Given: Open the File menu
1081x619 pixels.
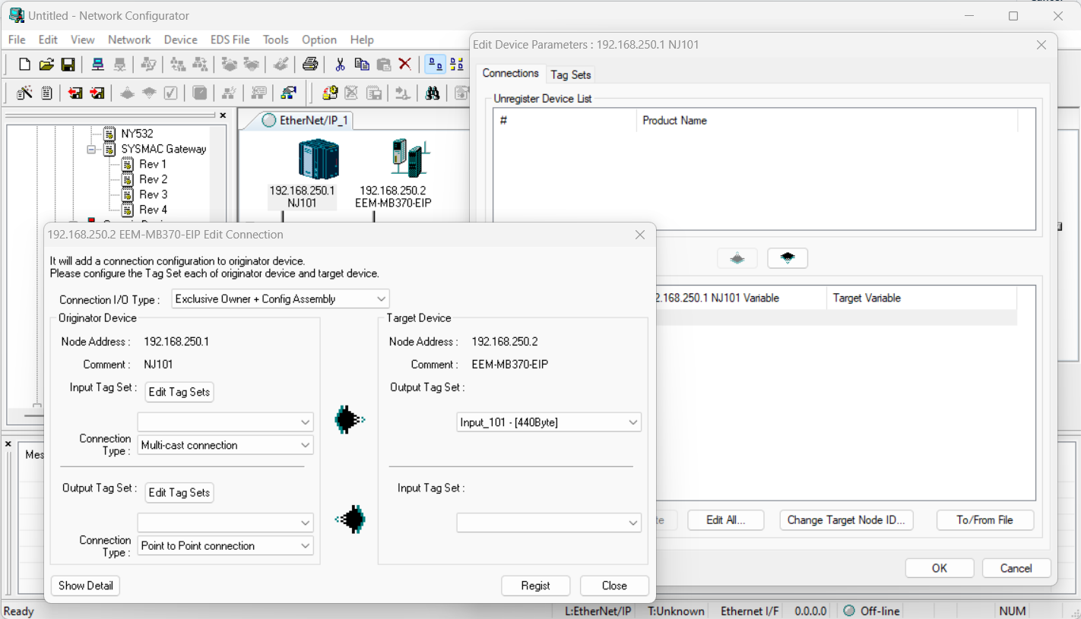Looking at the screenshot, I should tap(17, 39).
